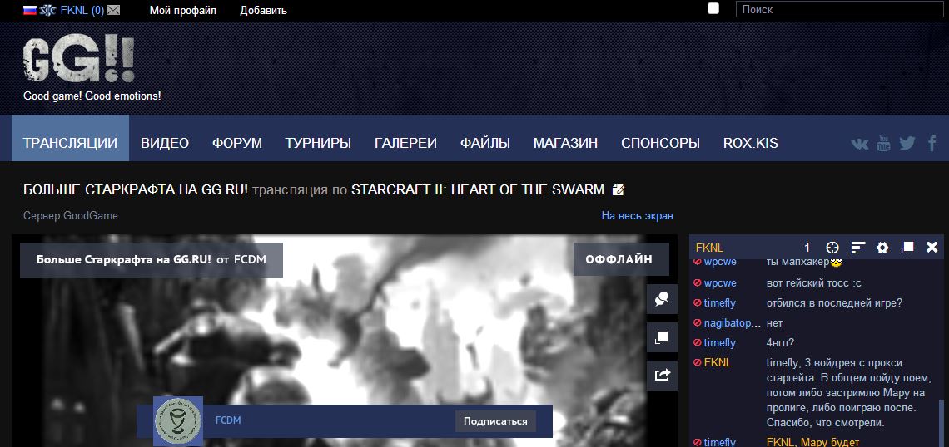
Task: Click the edit note icon beside stream title
Action: click(x=618, y=189)
